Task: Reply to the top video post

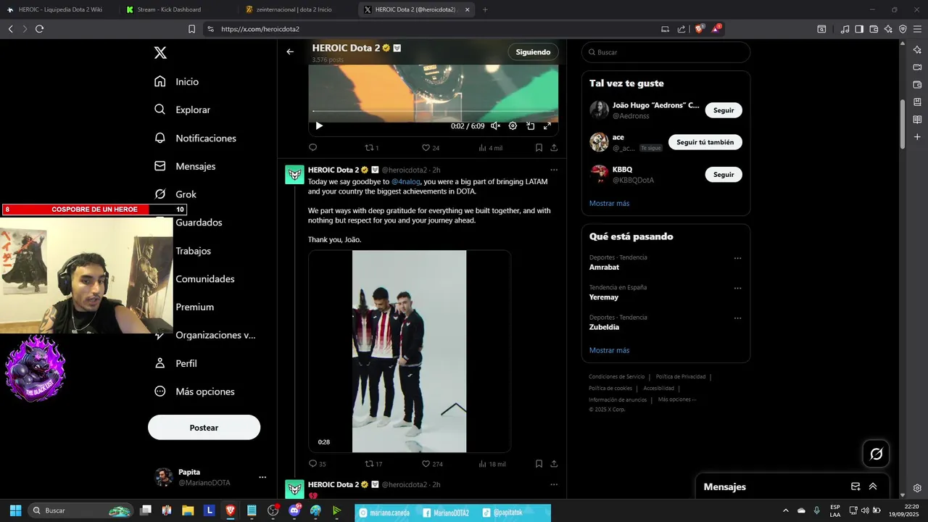Action: click(x=313, y=147)
